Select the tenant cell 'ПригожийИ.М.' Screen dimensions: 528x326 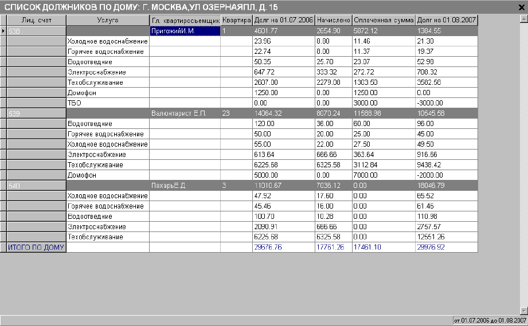tap(185, 31)
